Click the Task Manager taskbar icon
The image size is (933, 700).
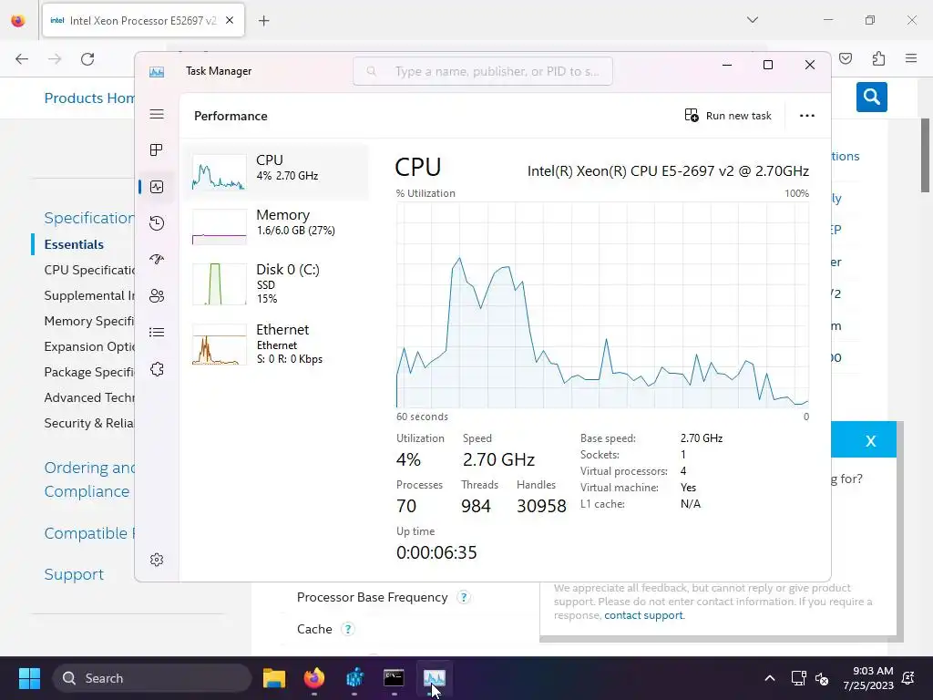(435, 678)
